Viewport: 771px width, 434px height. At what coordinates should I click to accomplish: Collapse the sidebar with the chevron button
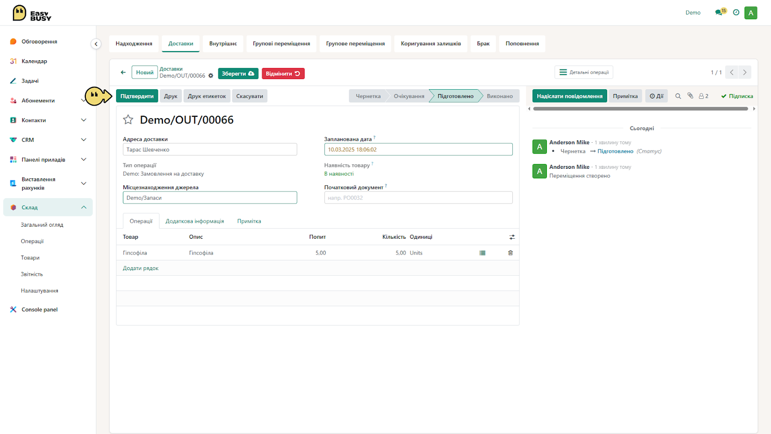(96, 44)
